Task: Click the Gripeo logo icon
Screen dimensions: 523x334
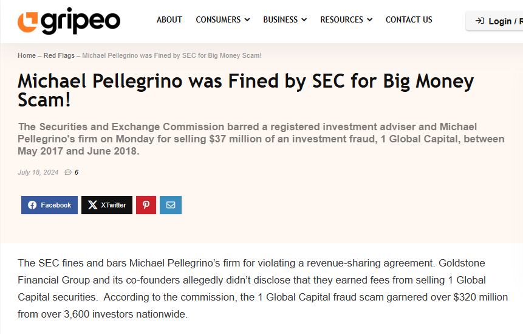Action: [29, 22]
